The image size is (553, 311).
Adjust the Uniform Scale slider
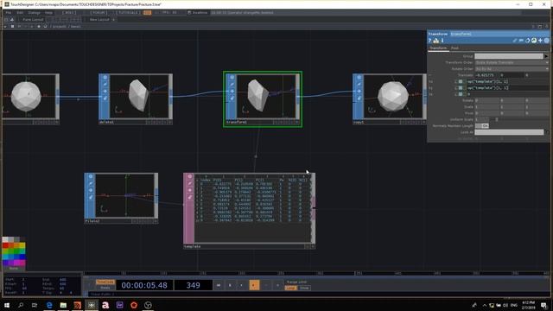(497, 119)
